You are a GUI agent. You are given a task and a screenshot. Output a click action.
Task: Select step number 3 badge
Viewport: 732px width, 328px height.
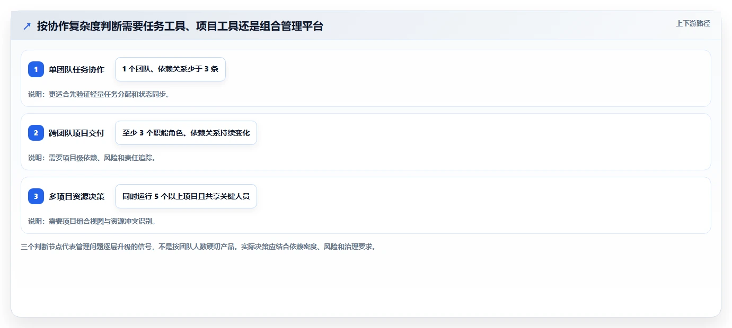click(36, 196)
